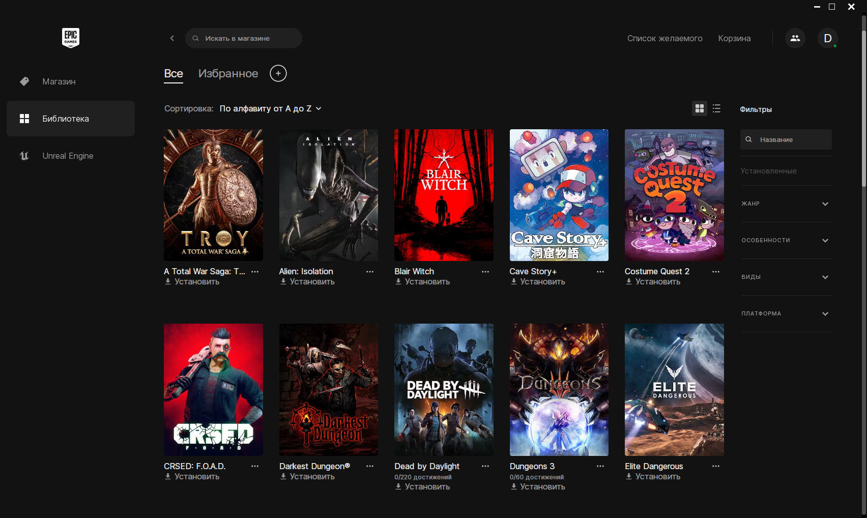This screenshot has width=867, height=518.
Task: Install Alien: Isolation
Action: [x=307, y=282]
